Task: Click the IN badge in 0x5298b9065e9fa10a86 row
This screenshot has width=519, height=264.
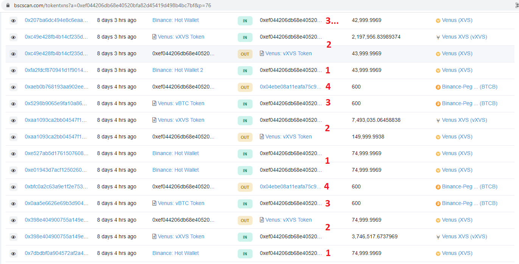Action: pos(245,104)
